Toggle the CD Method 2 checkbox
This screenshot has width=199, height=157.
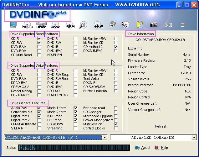pos(116,47)
